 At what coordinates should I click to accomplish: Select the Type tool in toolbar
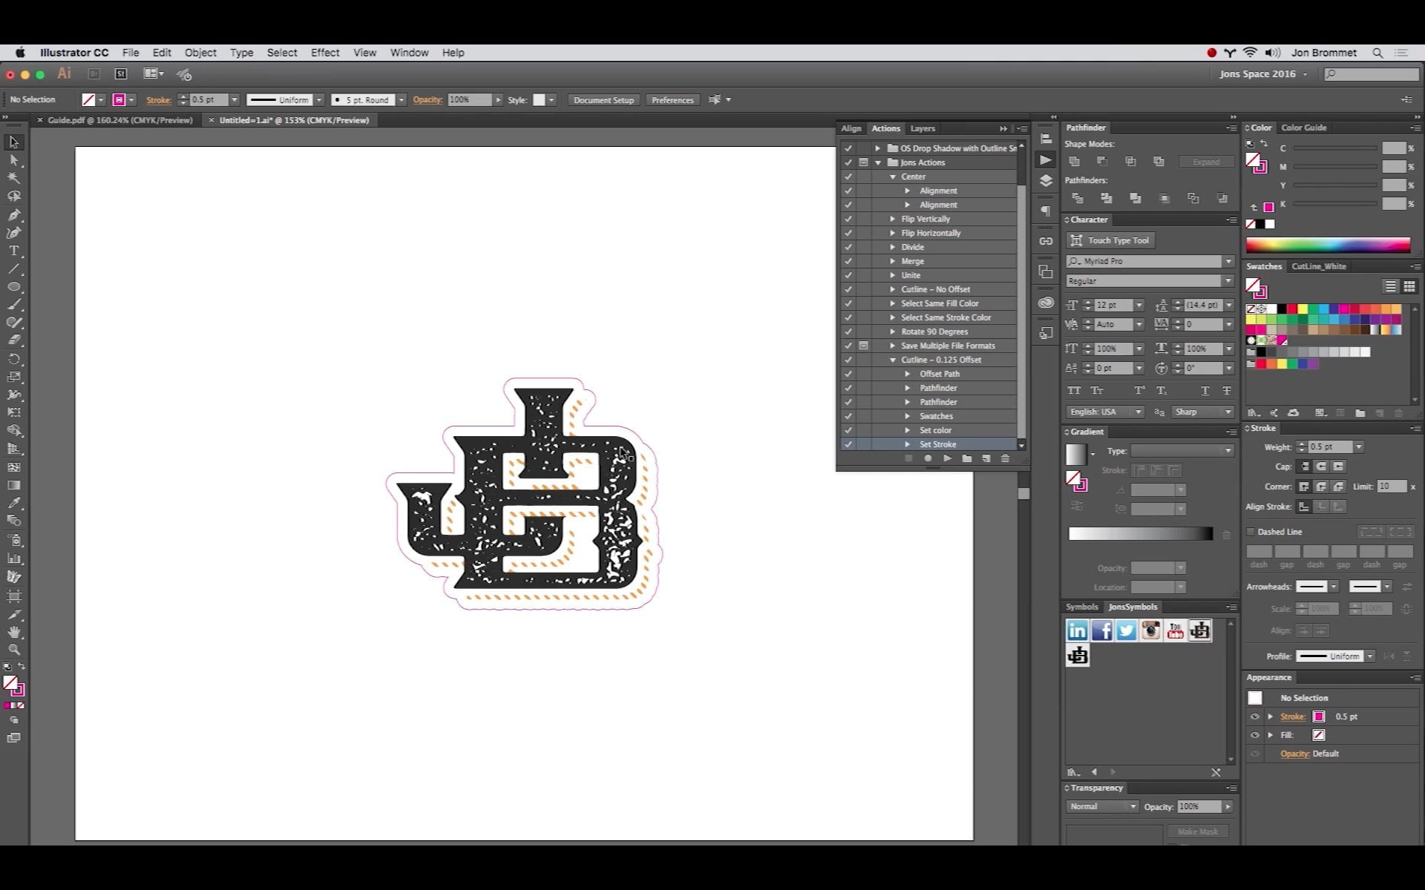tap(14, 250)
